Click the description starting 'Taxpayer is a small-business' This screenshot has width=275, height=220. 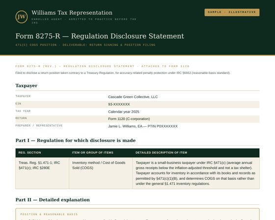[195, 173]
